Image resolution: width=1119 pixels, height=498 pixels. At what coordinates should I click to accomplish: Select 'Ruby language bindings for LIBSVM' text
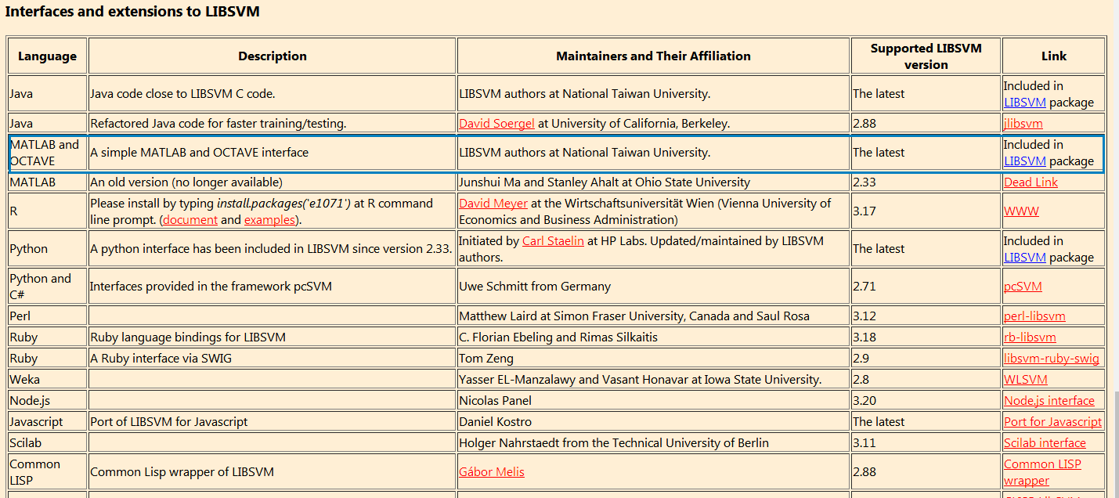[x=188, y=337]
